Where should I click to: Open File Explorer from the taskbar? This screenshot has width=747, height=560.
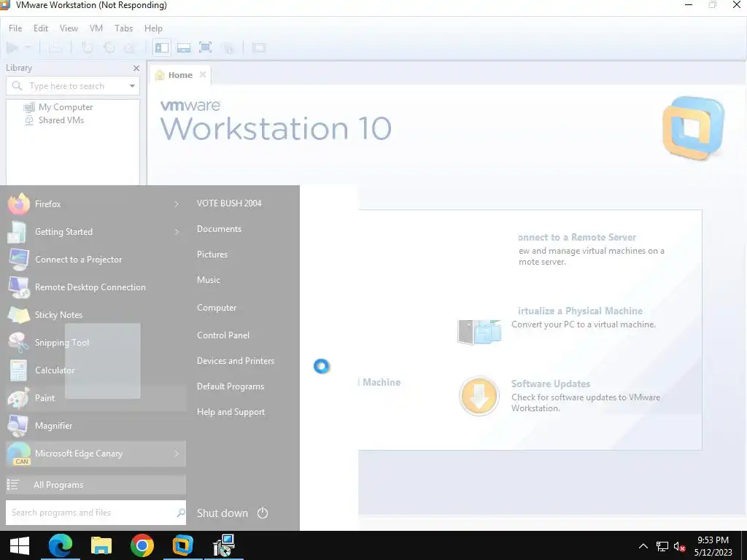point(101,545)
